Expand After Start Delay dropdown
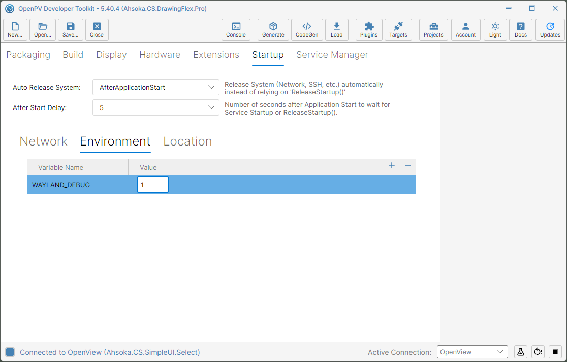Image resolution: width=567 pixels, height=362 pixels. coord(156,107)
